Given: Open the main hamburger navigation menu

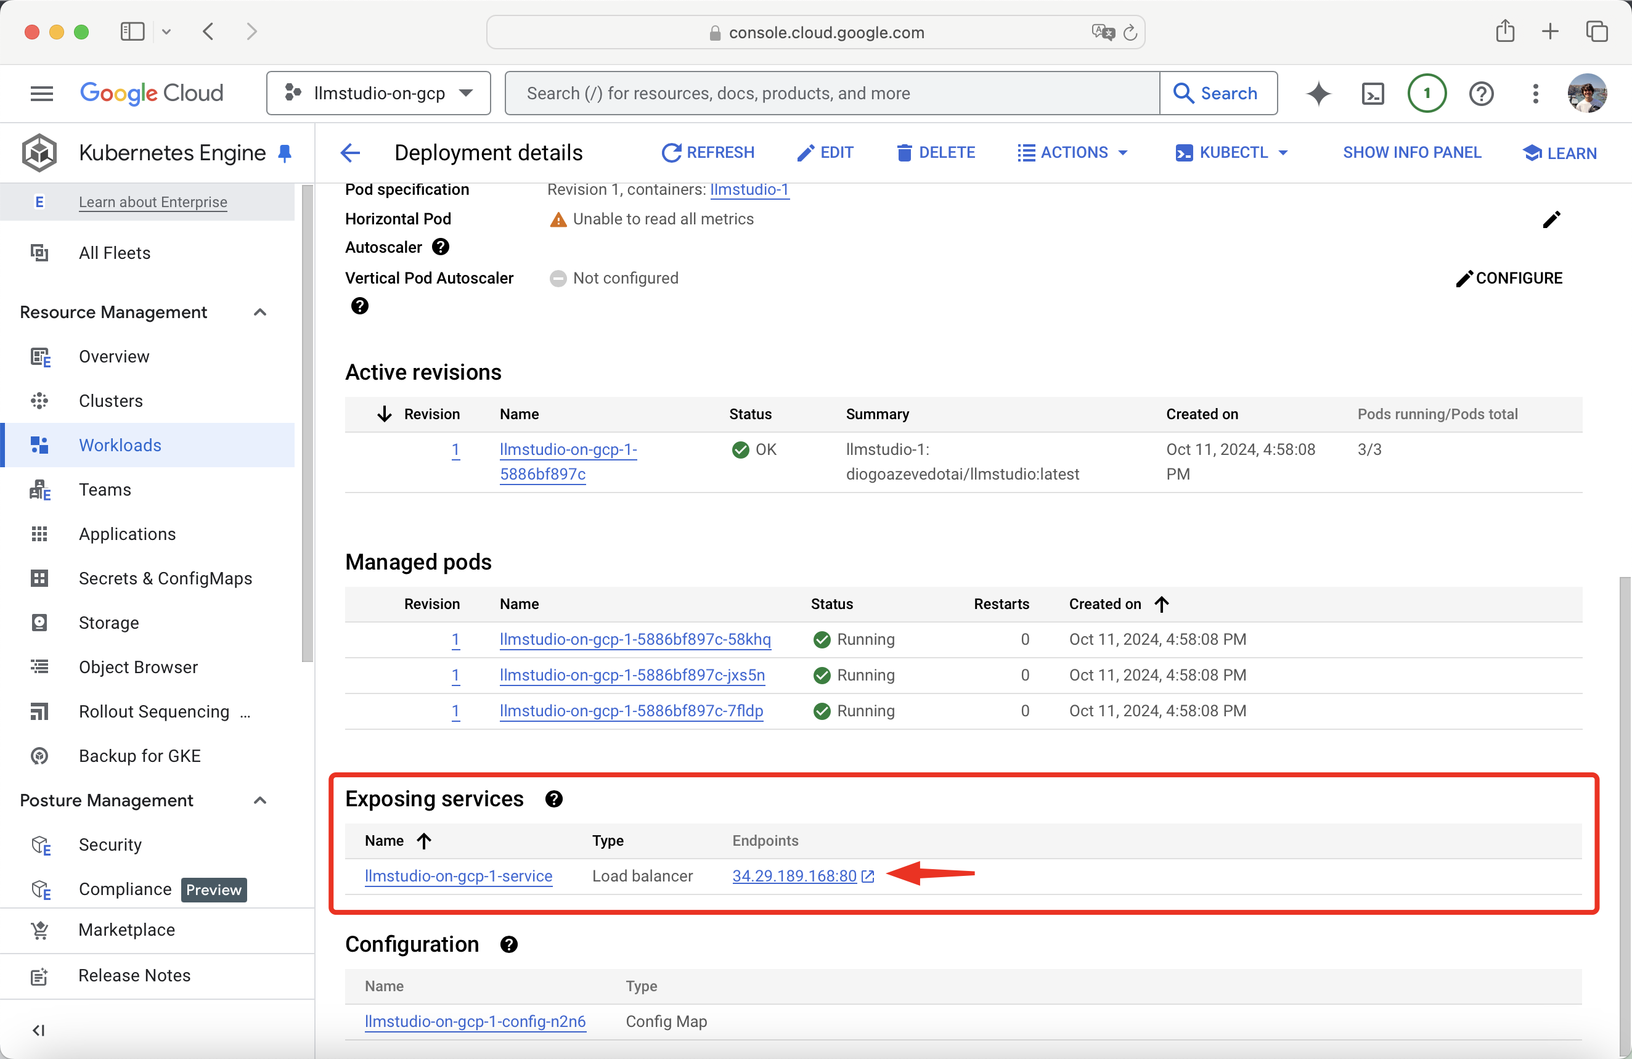Looking at the screenshot, I should click(42, 93).
